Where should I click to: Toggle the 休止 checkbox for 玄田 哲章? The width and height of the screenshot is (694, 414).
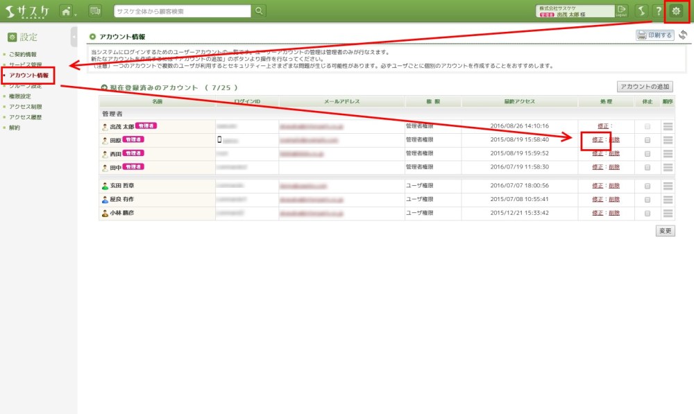[648, 186]
